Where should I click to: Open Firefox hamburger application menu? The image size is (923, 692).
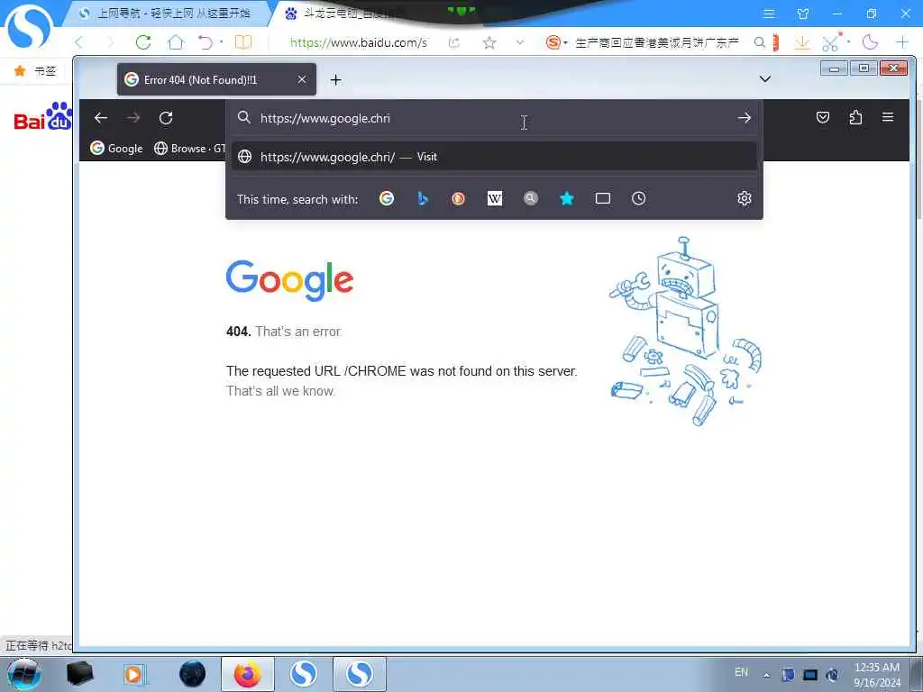(x=888, y=117)
